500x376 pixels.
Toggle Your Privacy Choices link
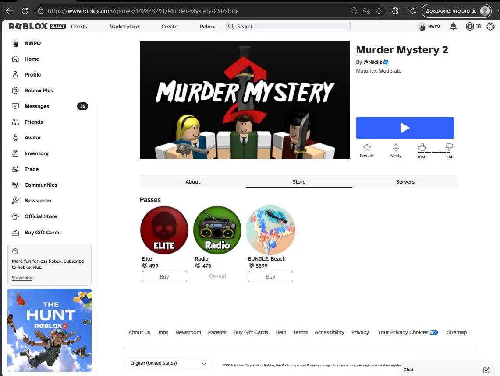pyautogui.click(x=408, y=332)
